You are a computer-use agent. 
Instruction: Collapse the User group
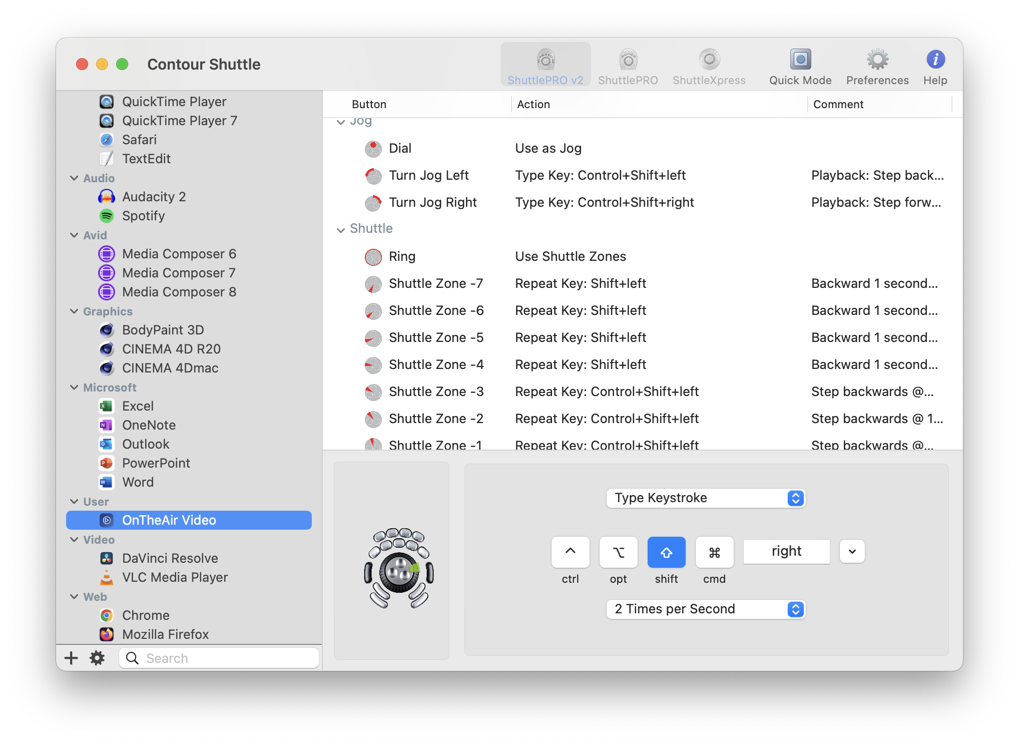click(x=74, y=502)
